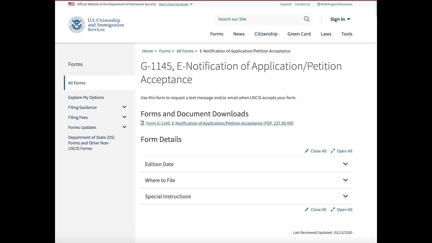Expand the Edition Date section
432x243 pixels.
click(x=246, y=164)
